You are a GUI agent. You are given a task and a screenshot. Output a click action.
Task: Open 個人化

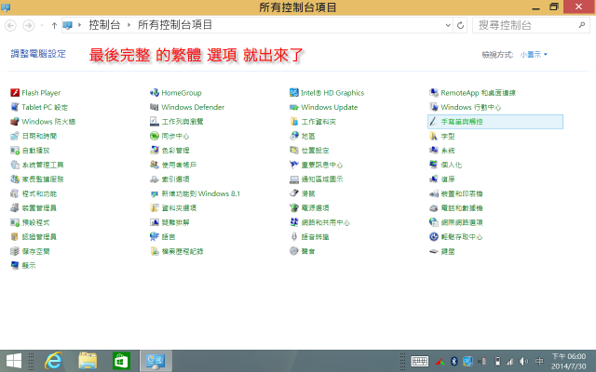pyautogui.click(x=445, y=165)
